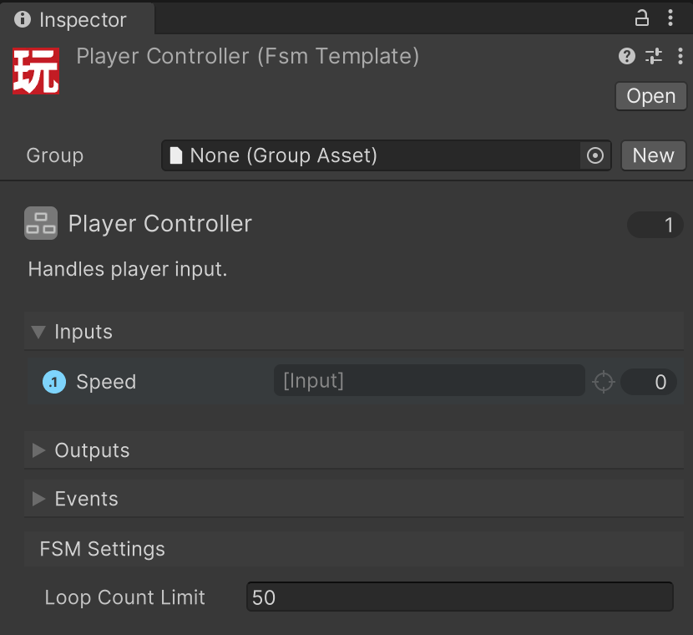693x635 pixels.
Task: Open the Fsm Template context menu
Action: tap(680, 56)
